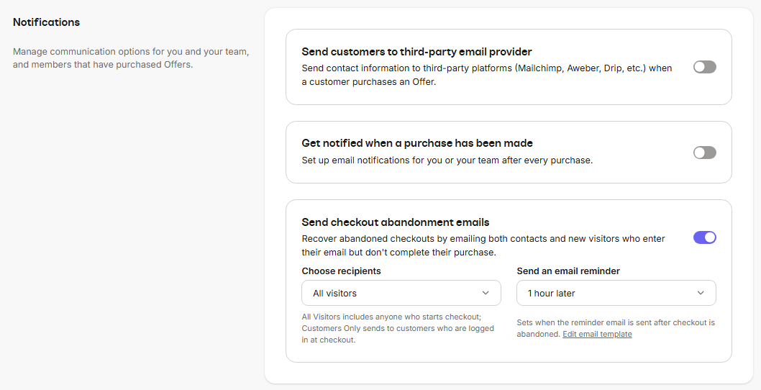Expand the 1 hour later reminder dropdown

point(616,293)
